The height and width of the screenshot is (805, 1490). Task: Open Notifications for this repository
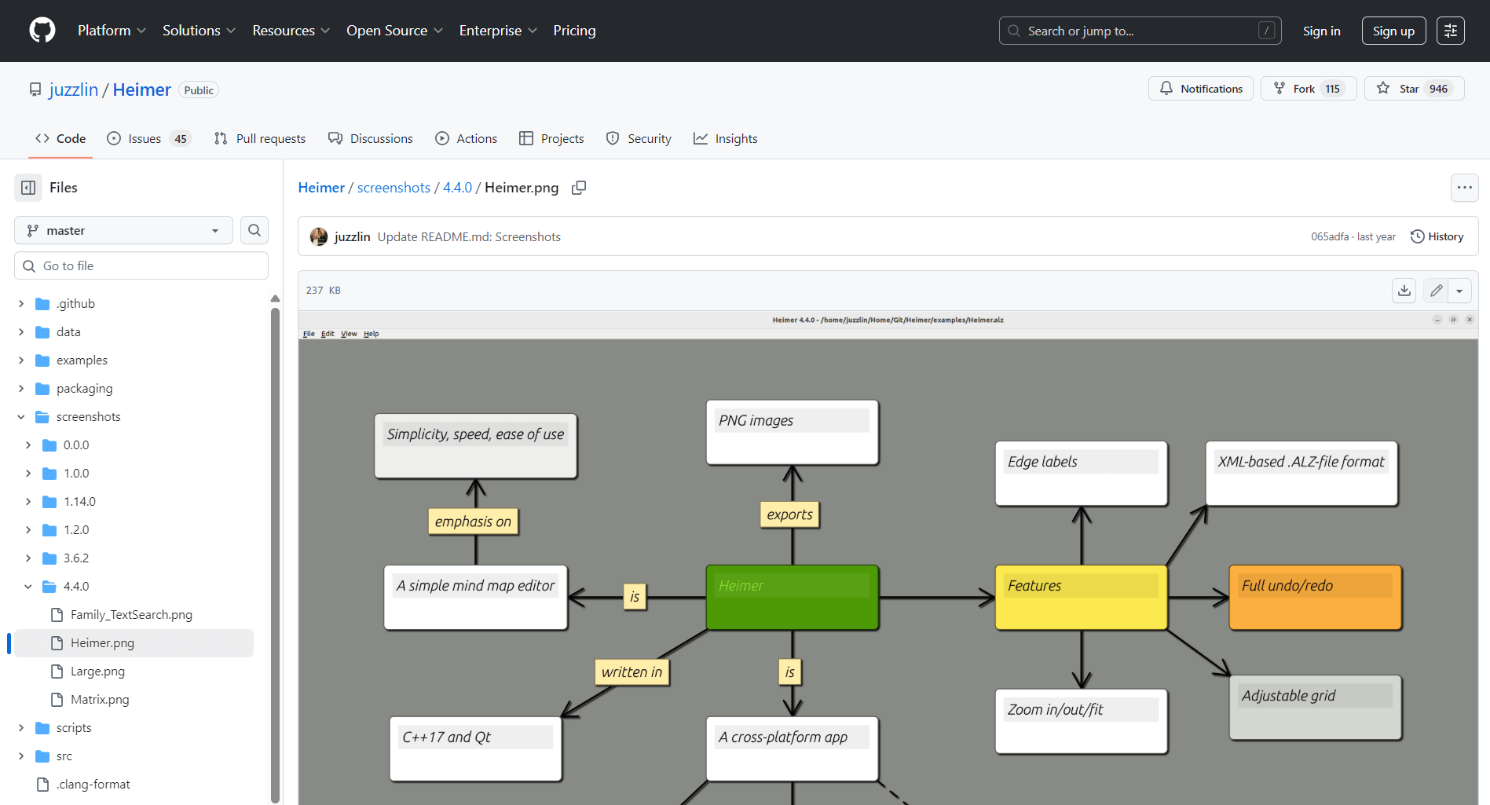click(1200, 89)
